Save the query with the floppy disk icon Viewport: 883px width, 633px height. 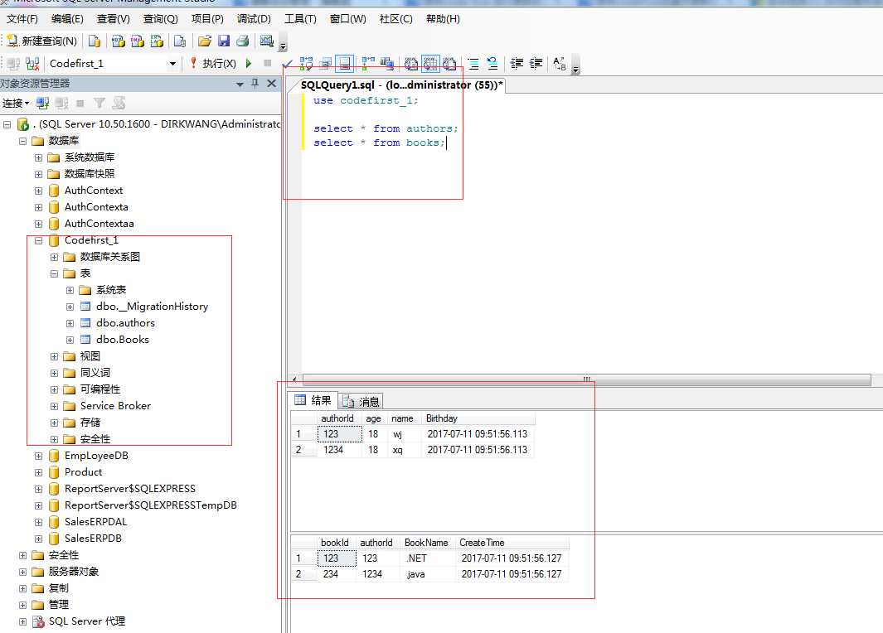(224, 41)
